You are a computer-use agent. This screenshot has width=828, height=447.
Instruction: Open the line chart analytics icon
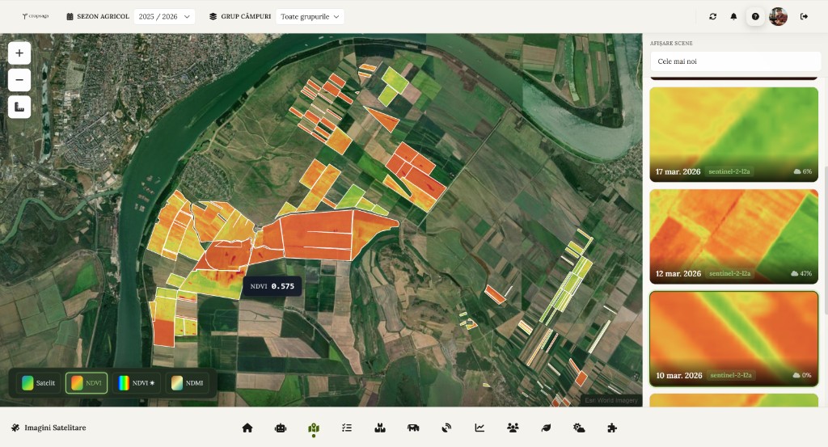pos(479,428)
